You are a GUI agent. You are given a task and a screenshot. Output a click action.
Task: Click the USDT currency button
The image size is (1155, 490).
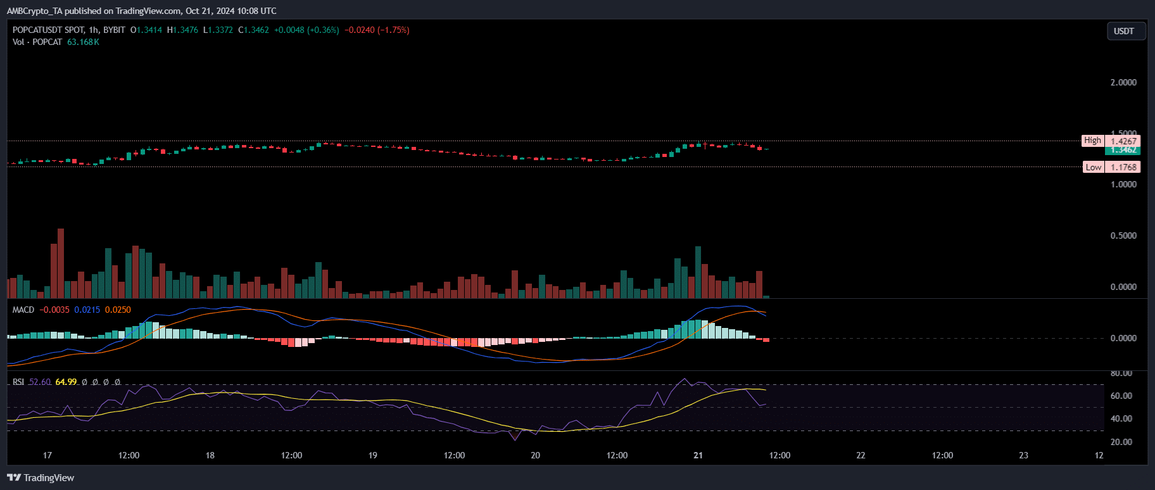click(1125, 31)
